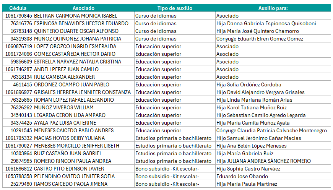
Task: Select the 'Auxilio para:' header cell
Action: pos(273,8)
